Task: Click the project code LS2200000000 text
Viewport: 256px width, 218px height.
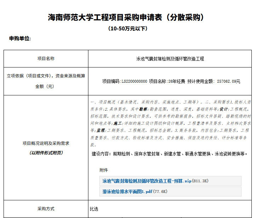Action: (134, 81)
